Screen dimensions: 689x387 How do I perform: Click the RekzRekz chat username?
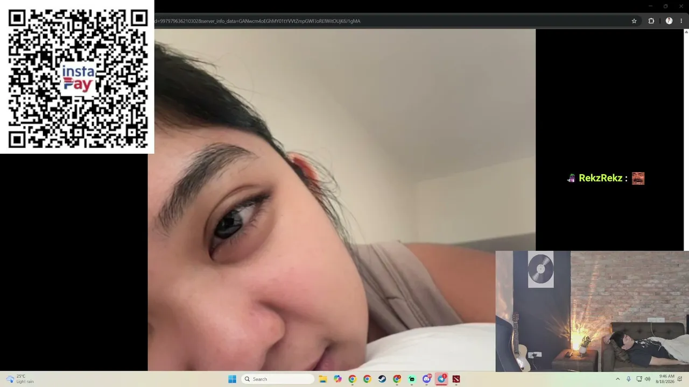tap(600, 178)
